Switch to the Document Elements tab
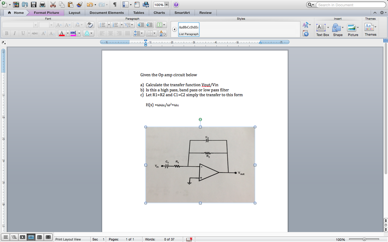 pos(107,13)
